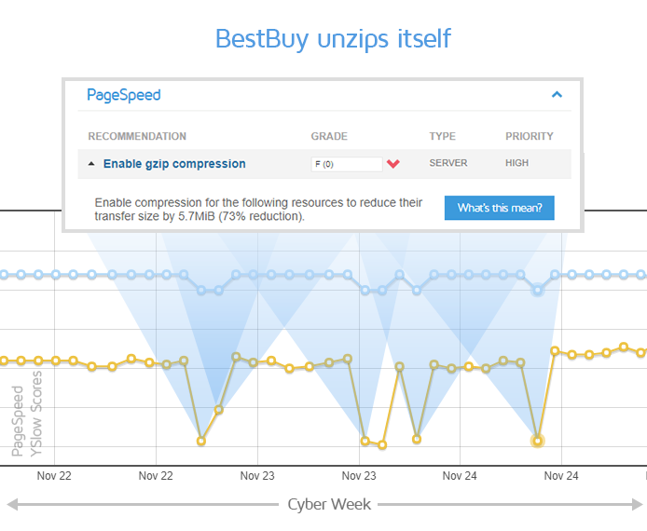
Task: Click the F (0) grade field
Action: [x=347, y=164]
